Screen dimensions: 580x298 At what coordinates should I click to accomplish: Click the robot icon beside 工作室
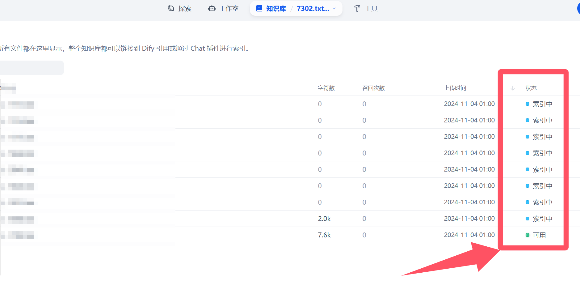coord(212,8)
